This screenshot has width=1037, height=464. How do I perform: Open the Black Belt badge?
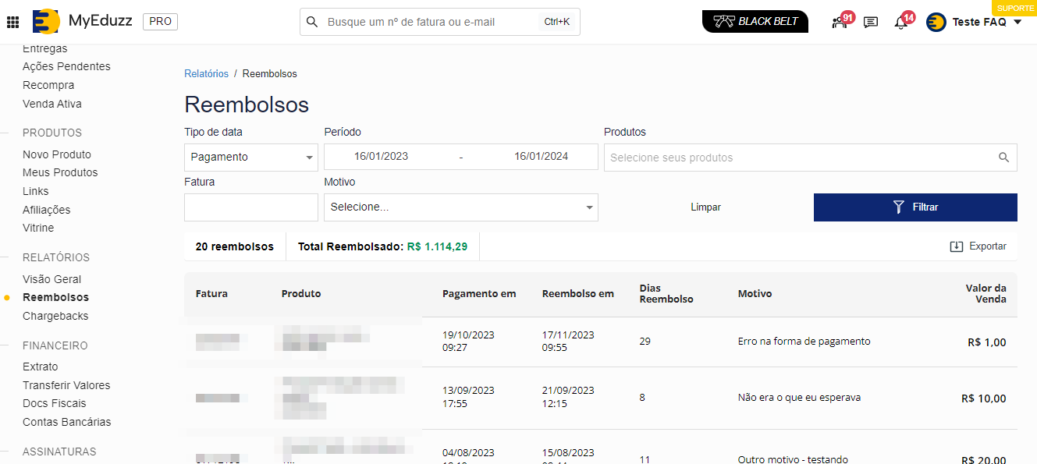pos(755,22)
